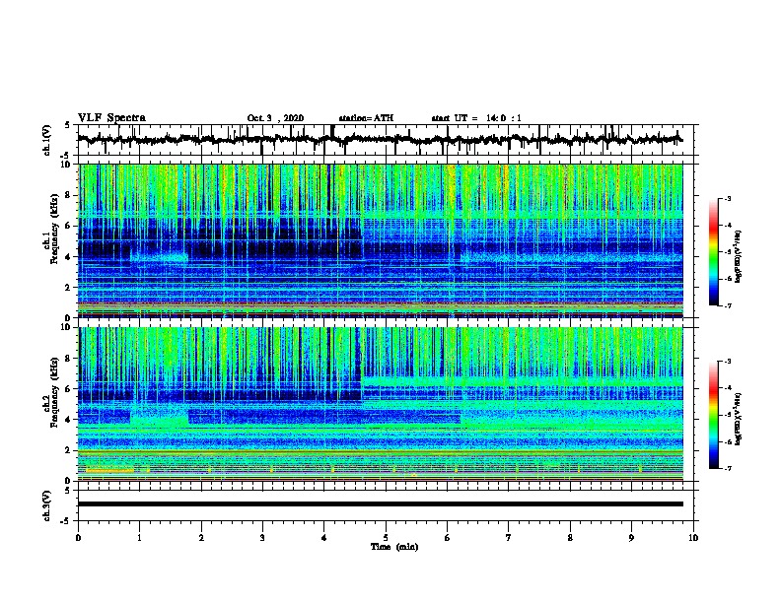Screen dimensions: 781x603
Task: Click the "ch.3(V)" axis label
Action: click(46, 505)
